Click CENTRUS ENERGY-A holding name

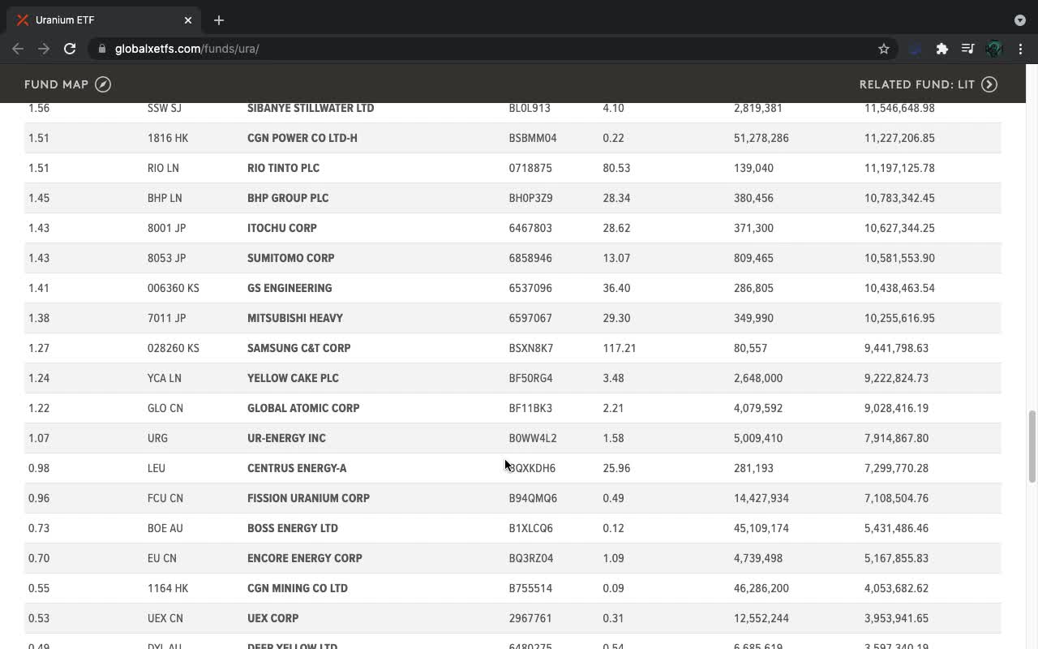click(297, 468)
